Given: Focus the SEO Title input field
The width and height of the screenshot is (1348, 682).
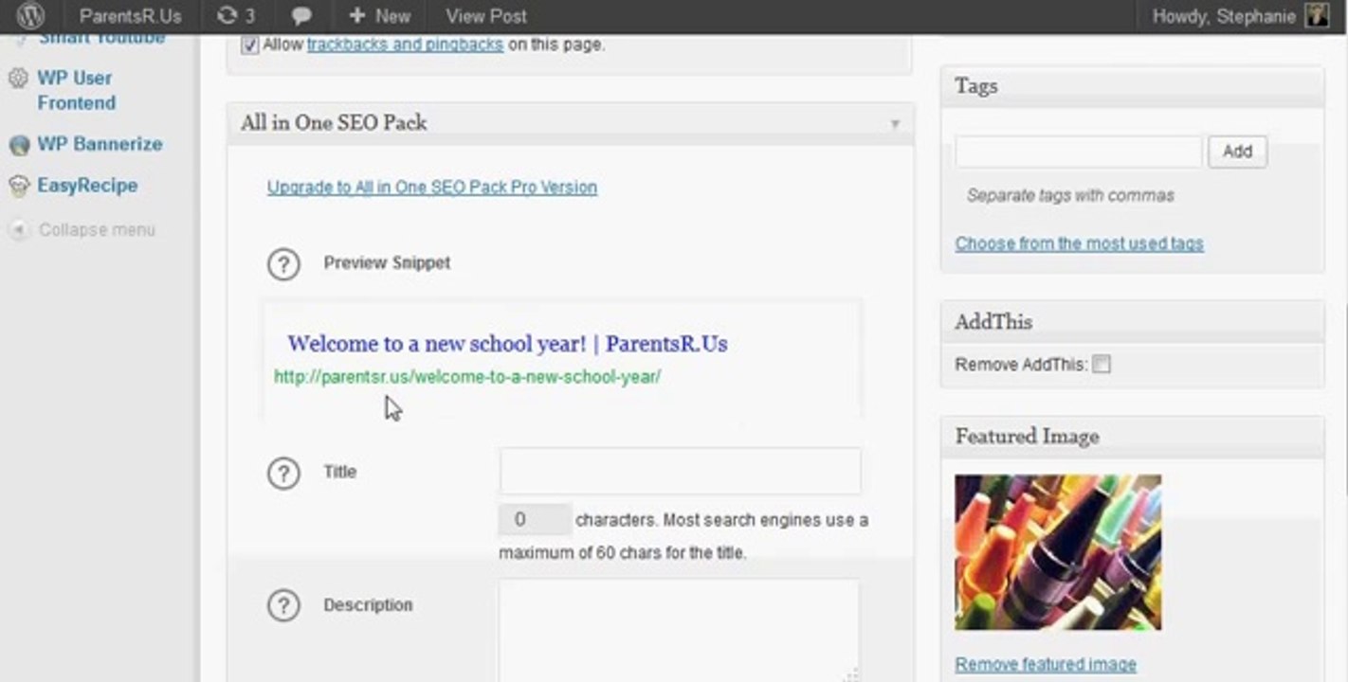Looking at the screenshot, I should pyautogui.click(x=681, y=472).
